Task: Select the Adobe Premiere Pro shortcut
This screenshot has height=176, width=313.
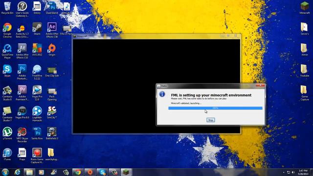Action: point(22,93)
